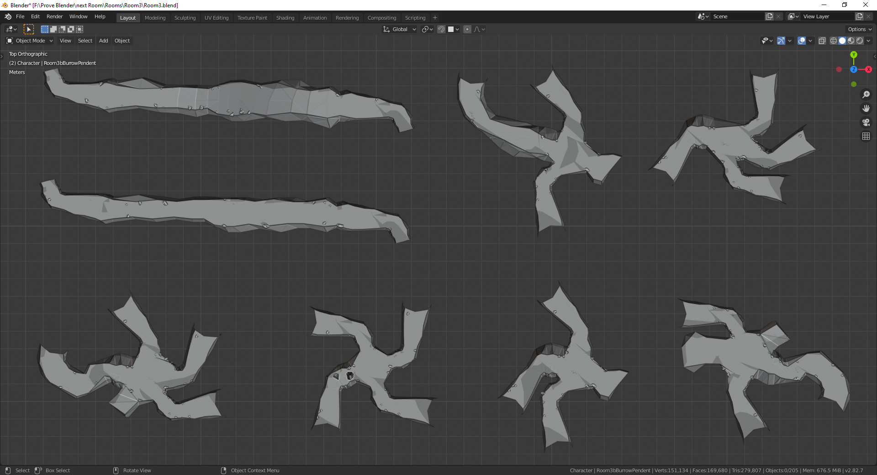
Task: Add a new View Layer icon
Action: click(859, 16)
